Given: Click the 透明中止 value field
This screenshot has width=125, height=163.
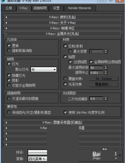Looking at the screenshot, I should 97,73.
